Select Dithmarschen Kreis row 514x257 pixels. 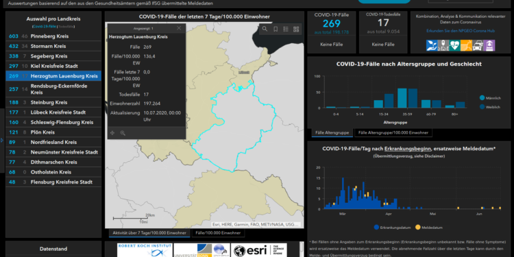(x=53, y=162)
